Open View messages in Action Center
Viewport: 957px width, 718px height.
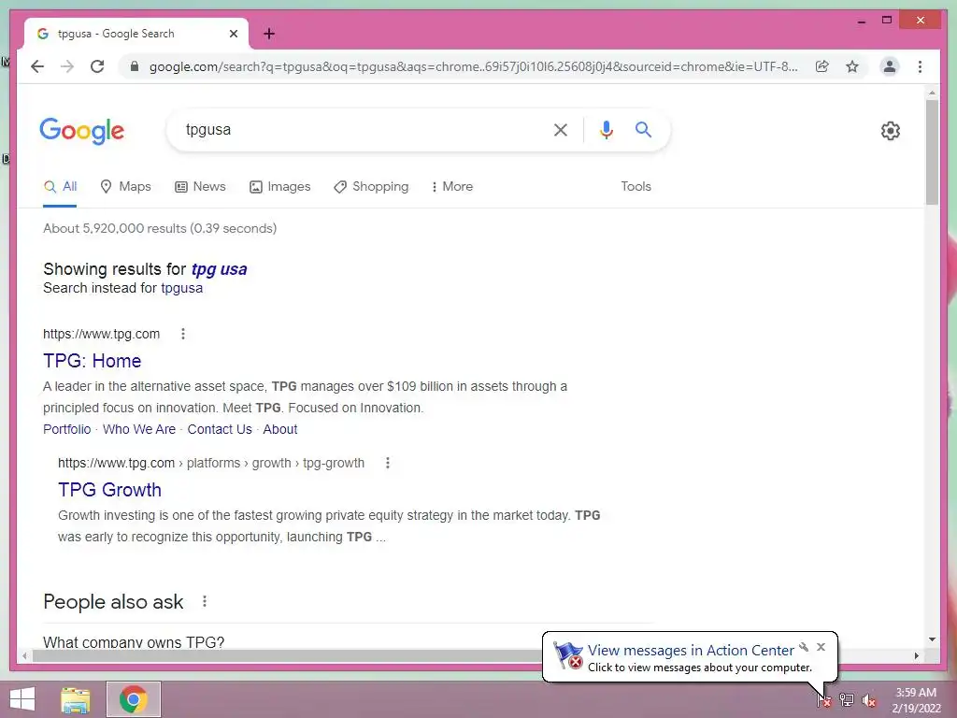[691, 651]
